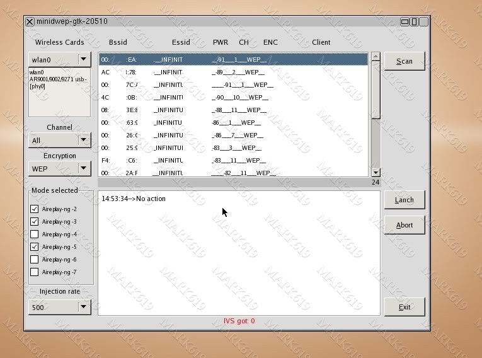The image size is (482, 358).
Task: Click the IVS got: 0 status text
Action: pyautogui.click(x=239, y=321)
